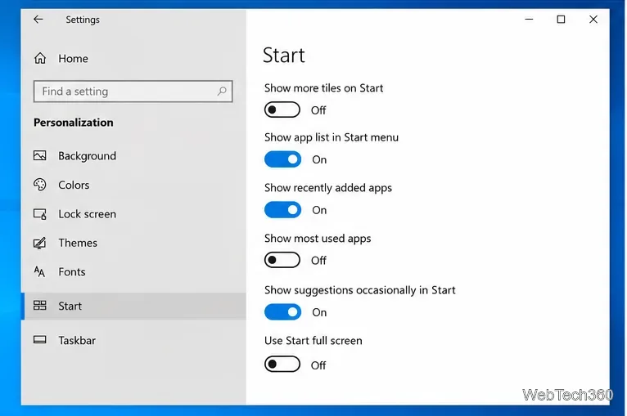Select the Taskbar icon
The image size is (627, 416).
click(40, 340)
